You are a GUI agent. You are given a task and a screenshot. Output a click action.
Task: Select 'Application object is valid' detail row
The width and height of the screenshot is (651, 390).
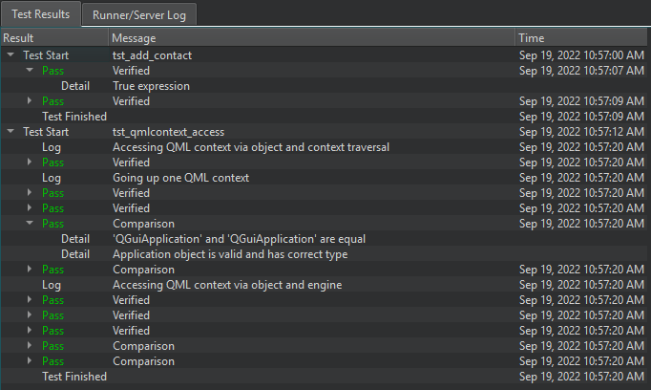[x=230, y=254]
